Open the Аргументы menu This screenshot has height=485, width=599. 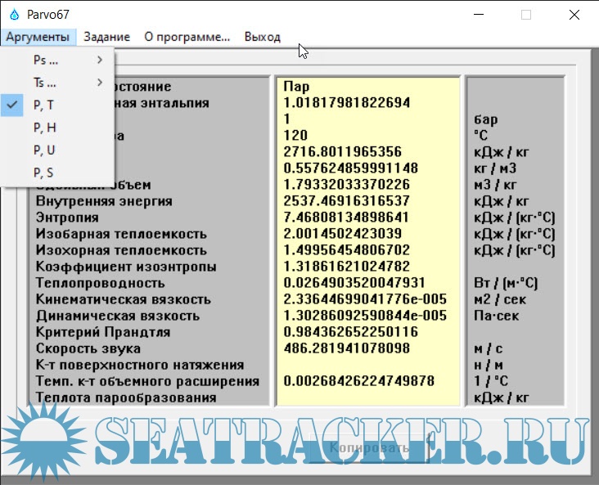click(x=39, y=37)
